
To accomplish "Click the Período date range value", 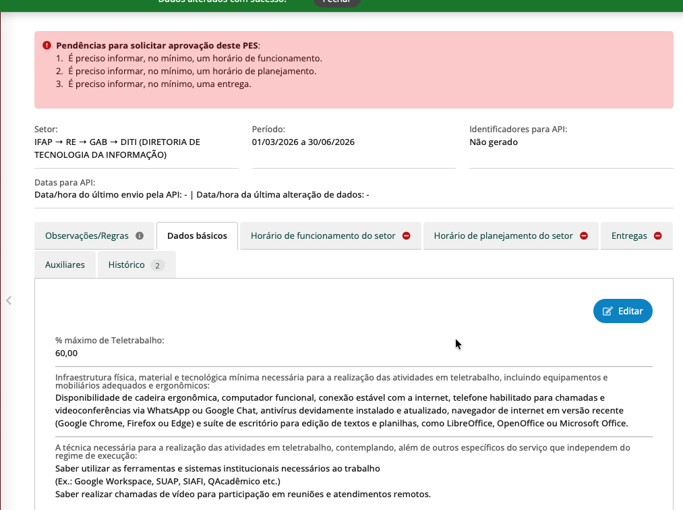I will click(x=303, y=142).
